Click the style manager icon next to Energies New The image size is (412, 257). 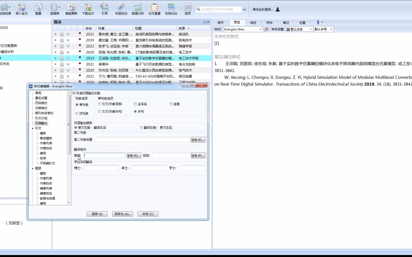(x=266, y=29)
